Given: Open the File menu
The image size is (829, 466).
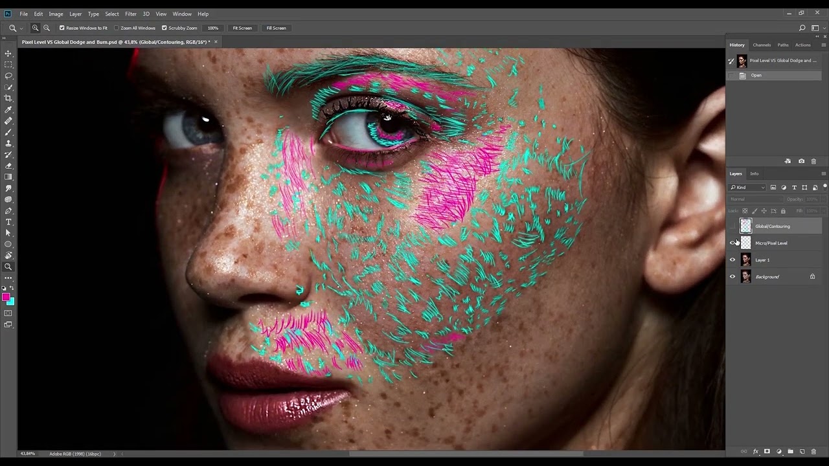Looking at the screenshot, I should pos(23,14).
